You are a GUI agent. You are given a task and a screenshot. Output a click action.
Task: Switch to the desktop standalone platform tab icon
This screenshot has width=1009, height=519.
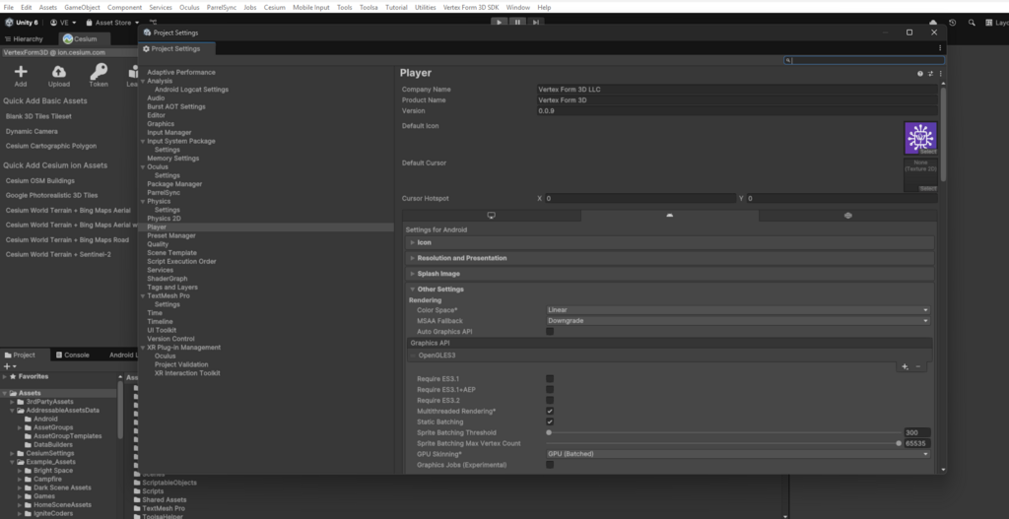point(491,214)
